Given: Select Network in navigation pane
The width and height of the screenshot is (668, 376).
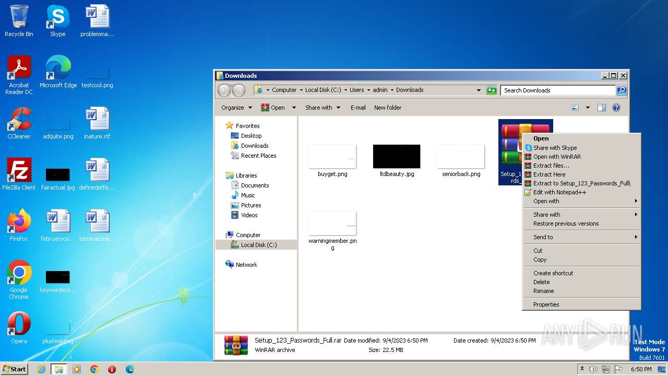Looking at the screenshot, I should point(242,265).
